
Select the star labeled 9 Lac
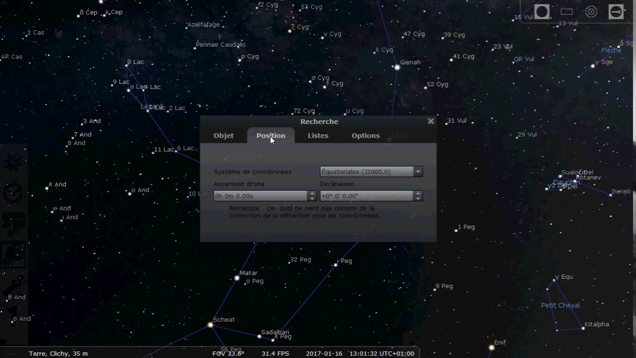pos(112,85)
